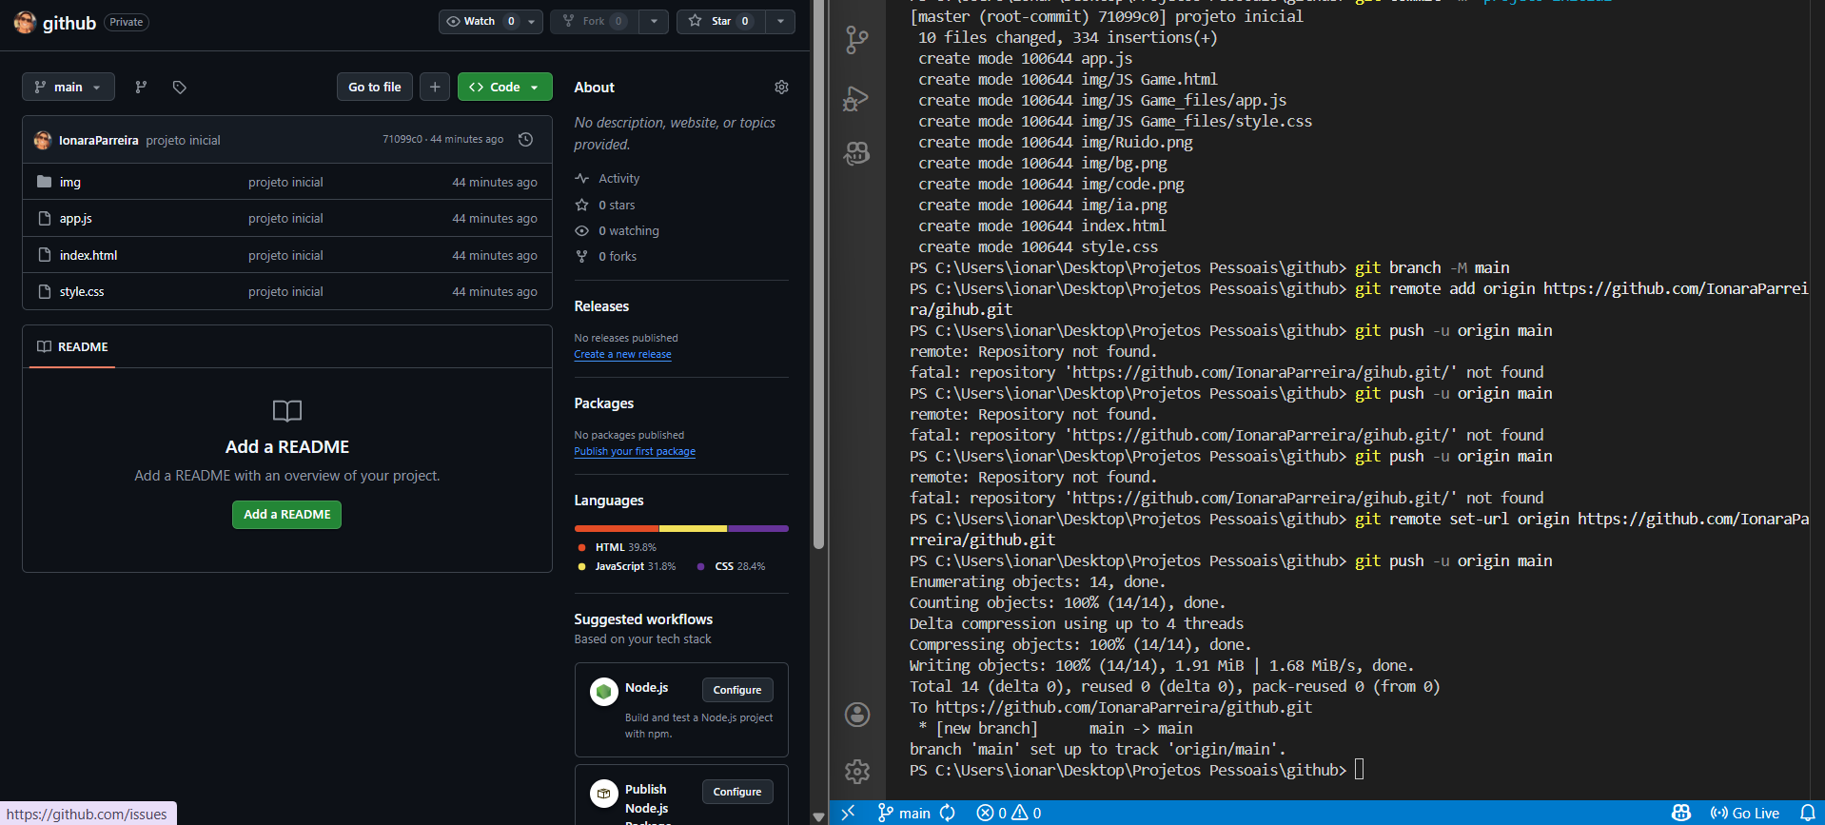Click yellow JavaScript segment of language bar
This screenshot has height=825, width=1825.
693,528
